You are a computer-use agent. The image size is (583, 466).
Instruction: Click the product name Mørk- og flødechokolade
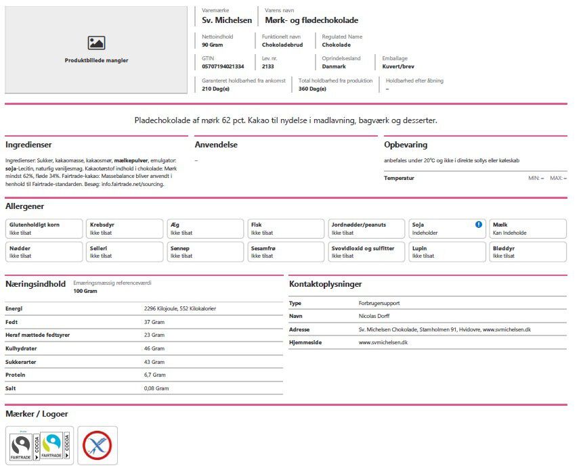pos(311,20)
